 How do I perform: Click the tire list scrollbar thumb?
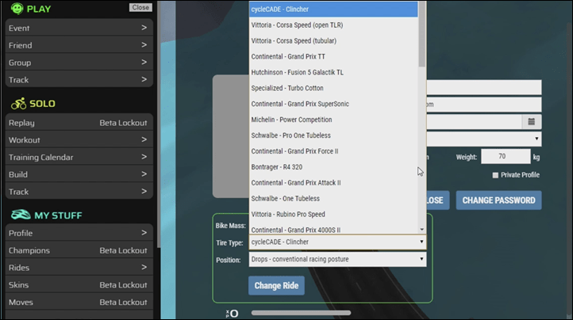pos(422,34)
